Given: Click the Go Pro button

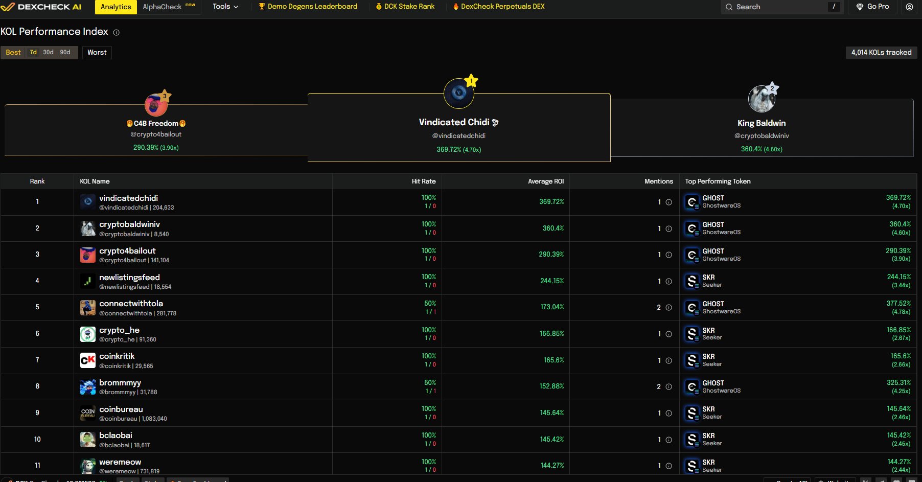Looking at the screenshot, I should [872, 7].
